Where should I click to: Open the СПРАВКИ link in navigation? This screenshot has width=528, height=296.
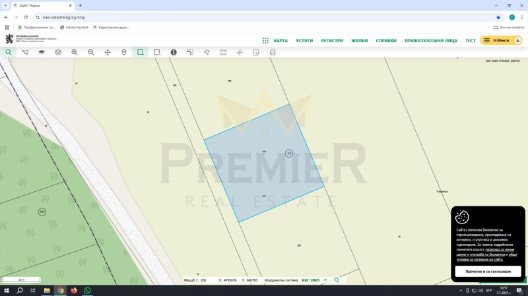pyautogui.click(x=386, y=41)
